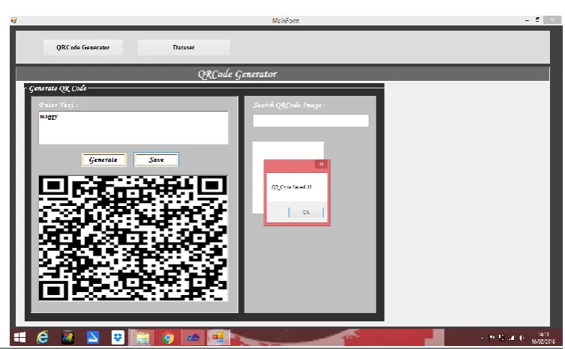
Task: Select the MainForm app taskbar icon
Action: (x=218, y=338)
